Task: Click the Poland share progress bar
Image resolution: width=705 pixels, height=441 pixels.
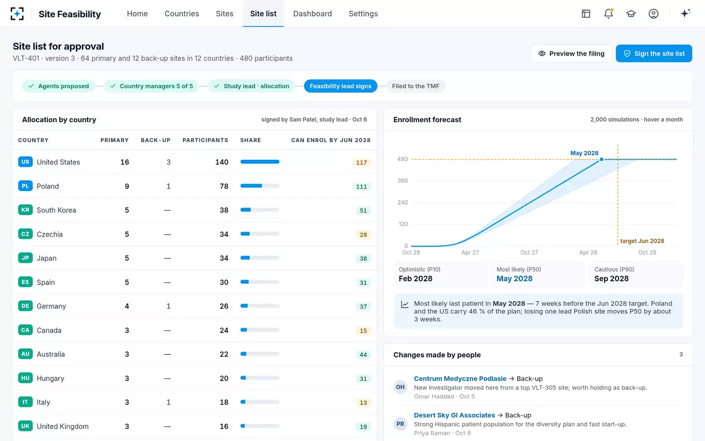Action: pyautogui.click(x=260, y=186)
